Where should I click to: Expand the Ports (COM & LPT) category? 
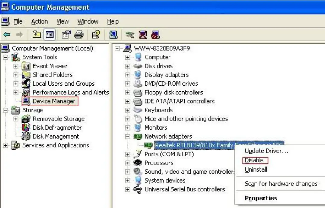tap(128, 154)
